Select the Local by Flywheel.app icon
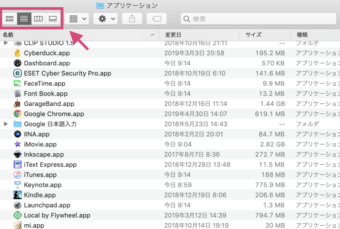Screen dimensions: 340x229 pos(18,215)
